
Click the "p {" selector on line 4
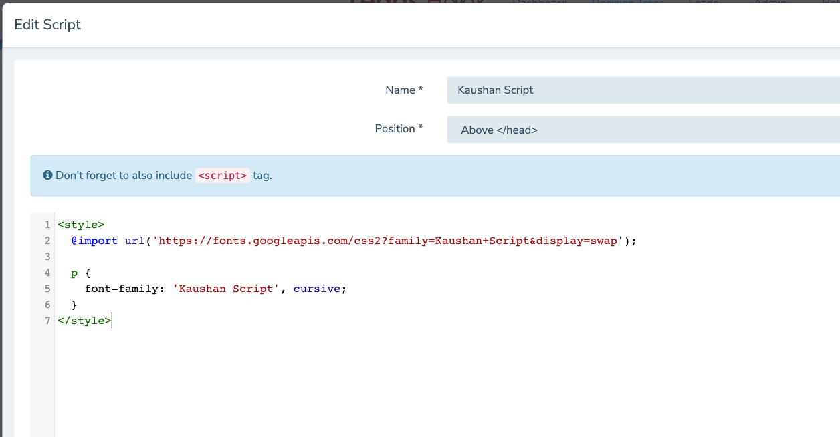pyautogui.click(x=81, y=273)
